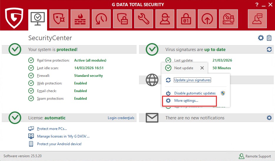The image size is (275, 161).
Task: Close the Next update popup
Action: pos(202,68)
